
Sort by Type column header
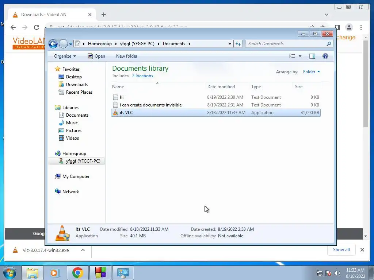[271, 87]
